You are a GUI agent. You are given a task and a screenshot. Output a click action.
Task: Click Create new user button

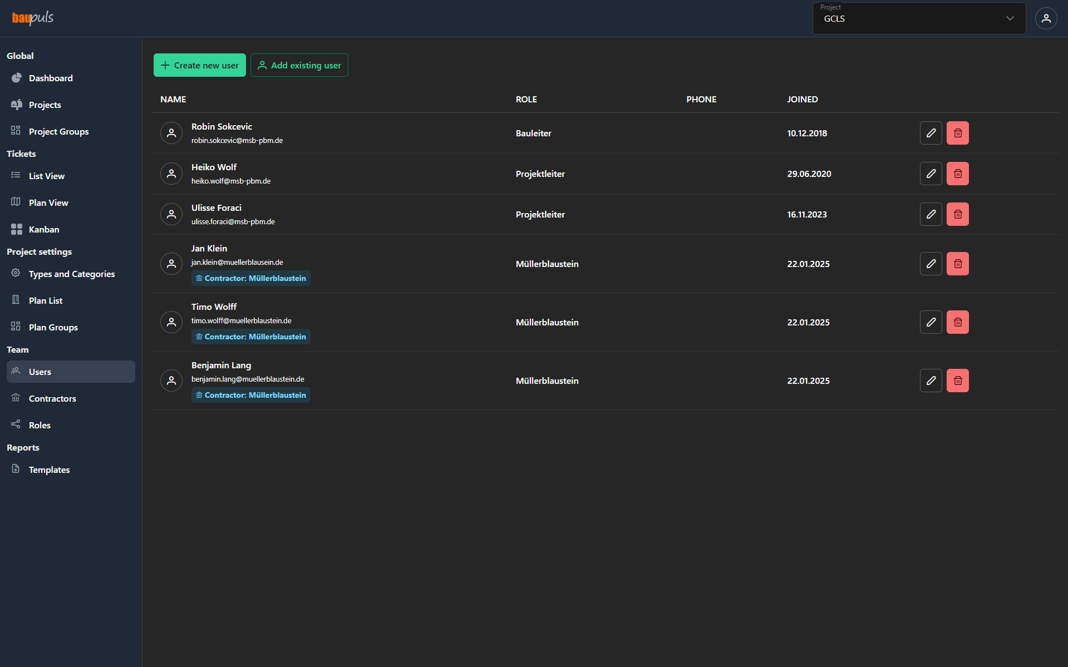[200, 65]
